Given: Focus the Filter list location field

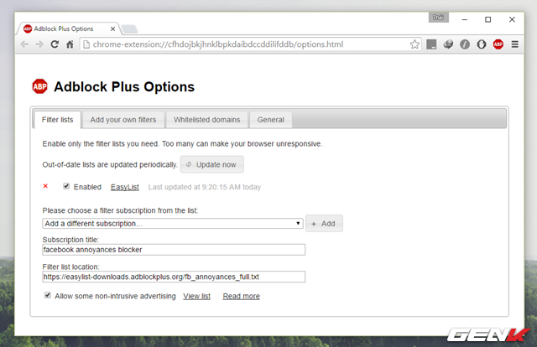Looking at the screenshot, I should pos(173,277).
